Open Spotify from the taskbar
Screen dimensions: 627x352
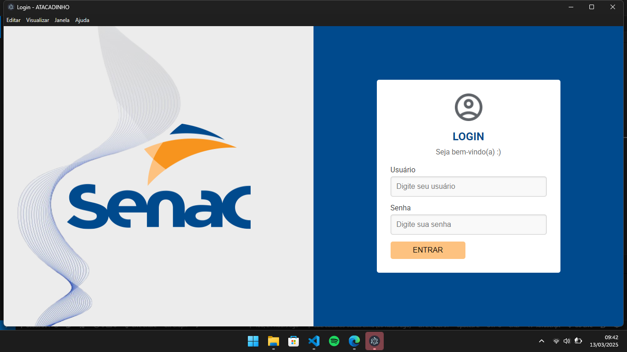pos(334,341)
